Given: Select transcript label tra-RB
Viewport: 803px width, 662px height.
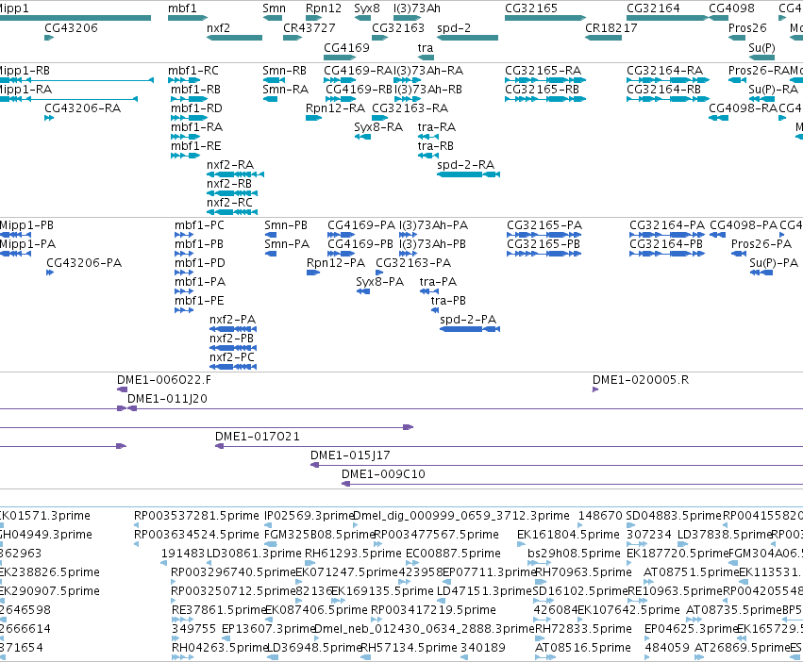Looking at the screenshot, I should (x=436, y=146).
